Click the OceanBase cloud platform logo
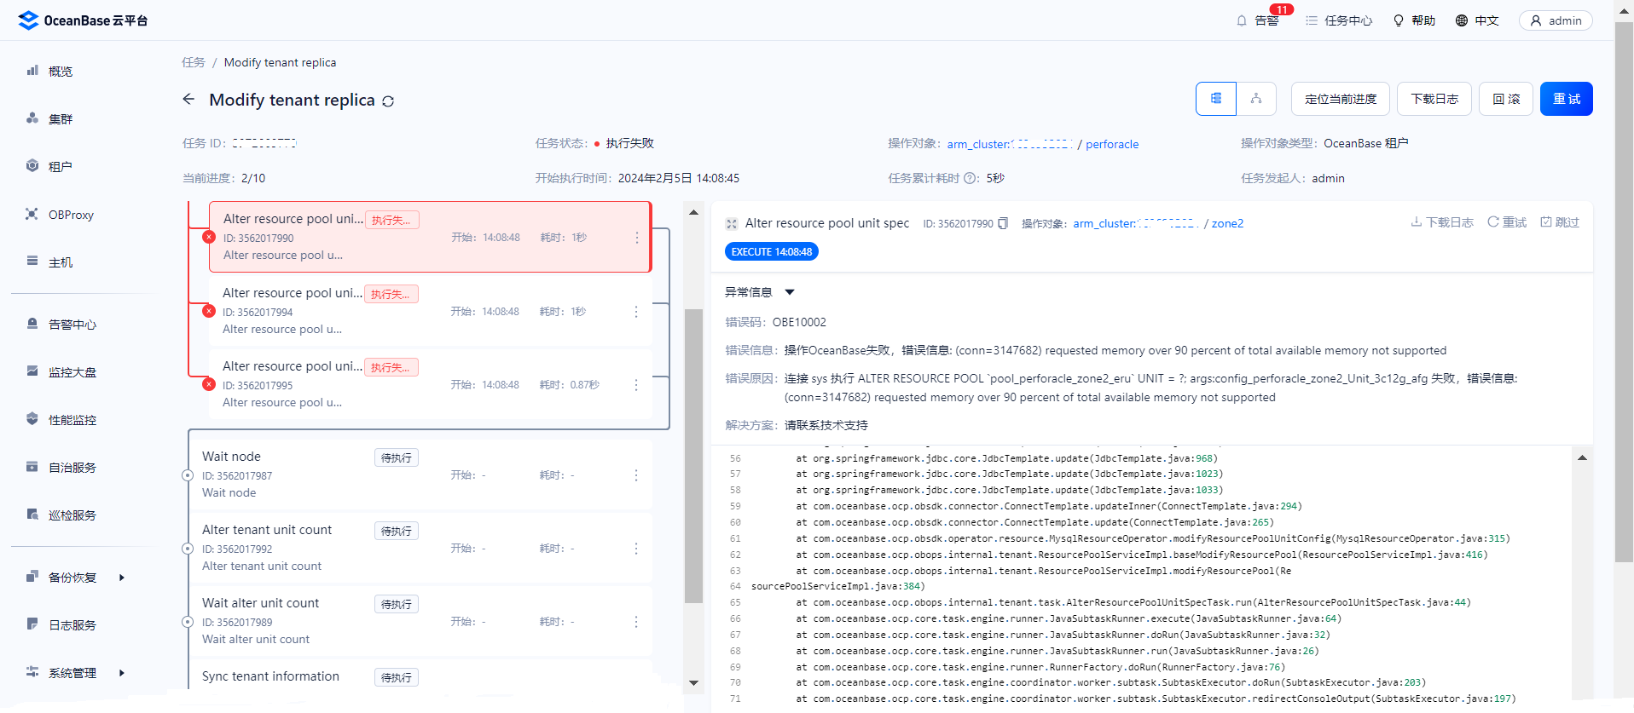The height and width of the screenshot is (713, 1634). 83,20
